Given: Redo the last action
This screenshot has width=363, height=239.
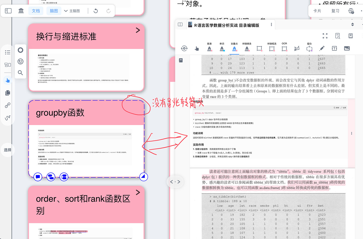Looking at the screenshot, I should [x=108, y=11].
